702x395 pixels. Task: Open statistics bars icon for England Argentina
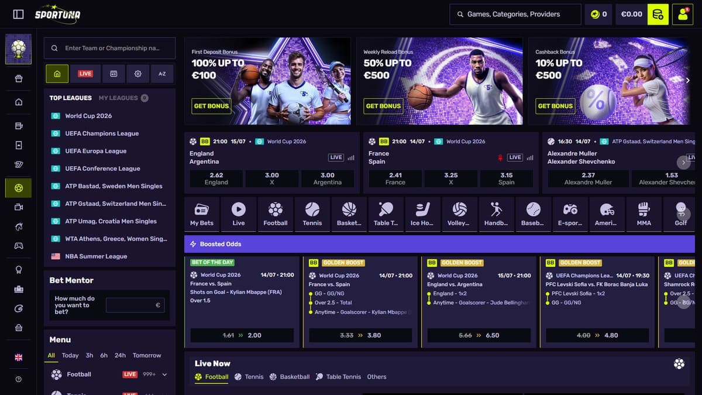click(351, 157)
